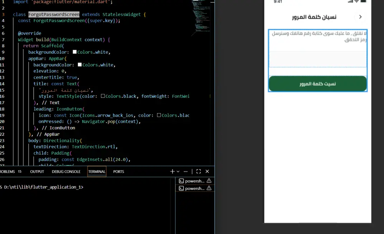Click 'return Scaffold(' on line 8

[44, 46]
